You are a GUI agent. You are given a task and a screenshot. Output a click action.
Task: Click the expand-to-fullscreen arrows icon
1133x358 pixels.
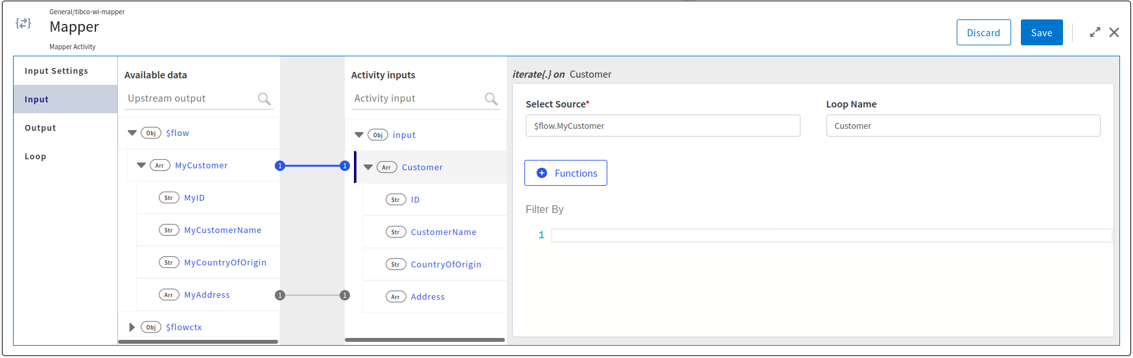click(1095, 32)
